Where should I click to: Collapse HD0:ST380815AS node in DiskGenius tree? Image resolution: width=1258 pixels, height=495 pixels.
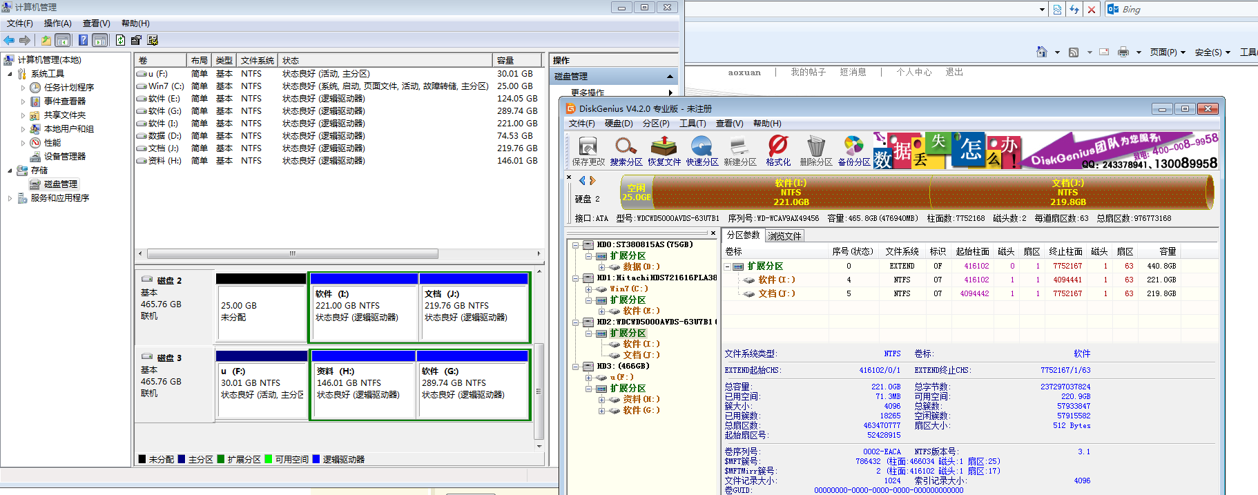[575, 245]
